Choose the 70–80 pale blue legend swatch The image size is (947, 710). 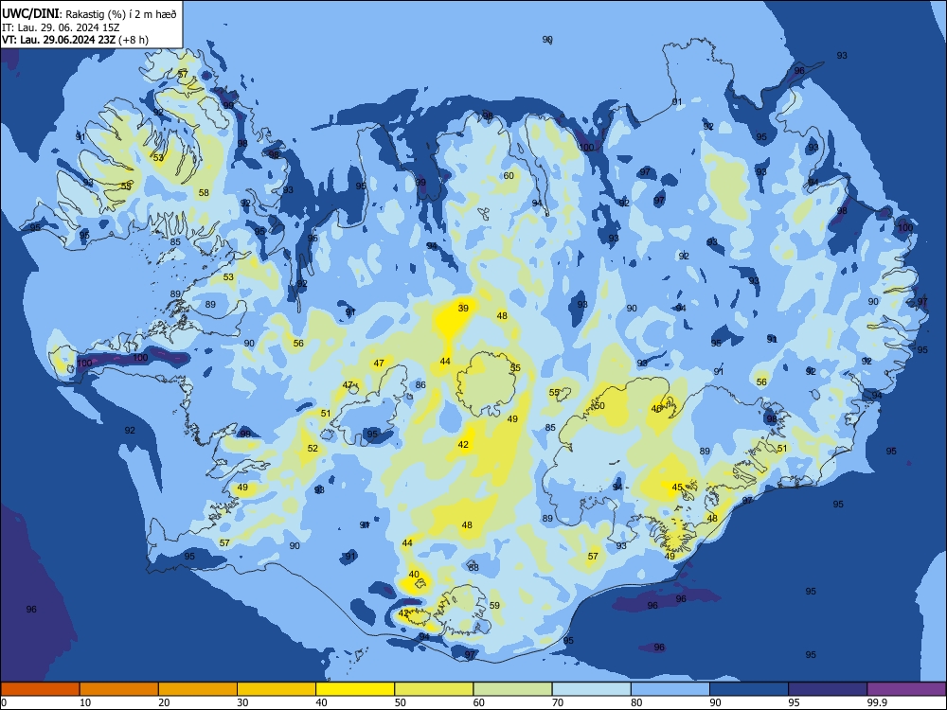[x=591, y=689]
